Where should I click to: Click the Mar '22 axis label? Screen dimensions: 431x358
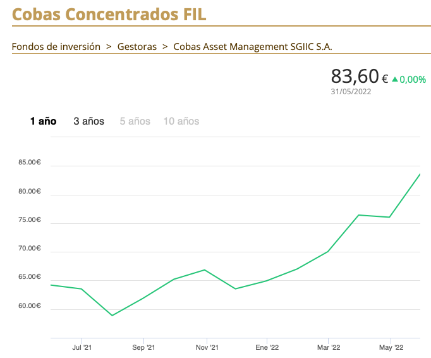click(x=329, y=347)
